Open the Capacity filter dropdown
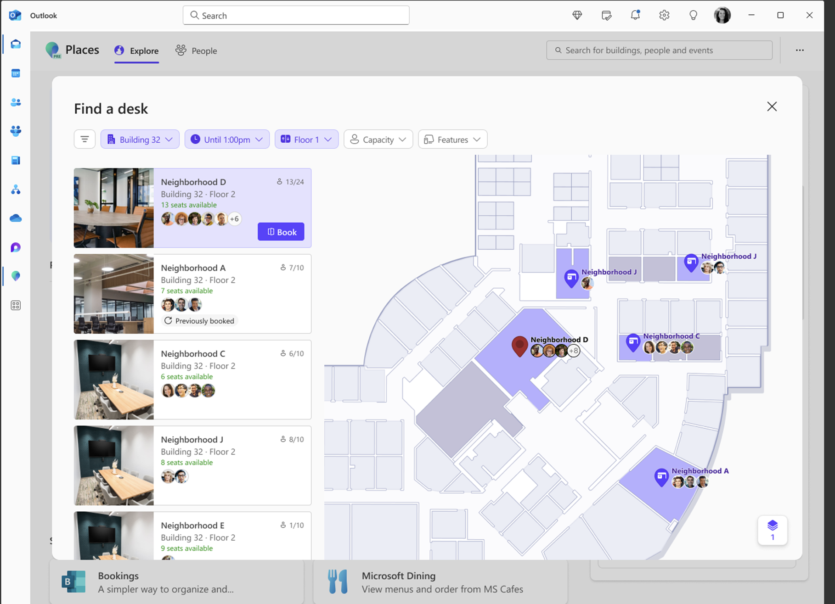 pyautogui.click(x=378, y=139)
